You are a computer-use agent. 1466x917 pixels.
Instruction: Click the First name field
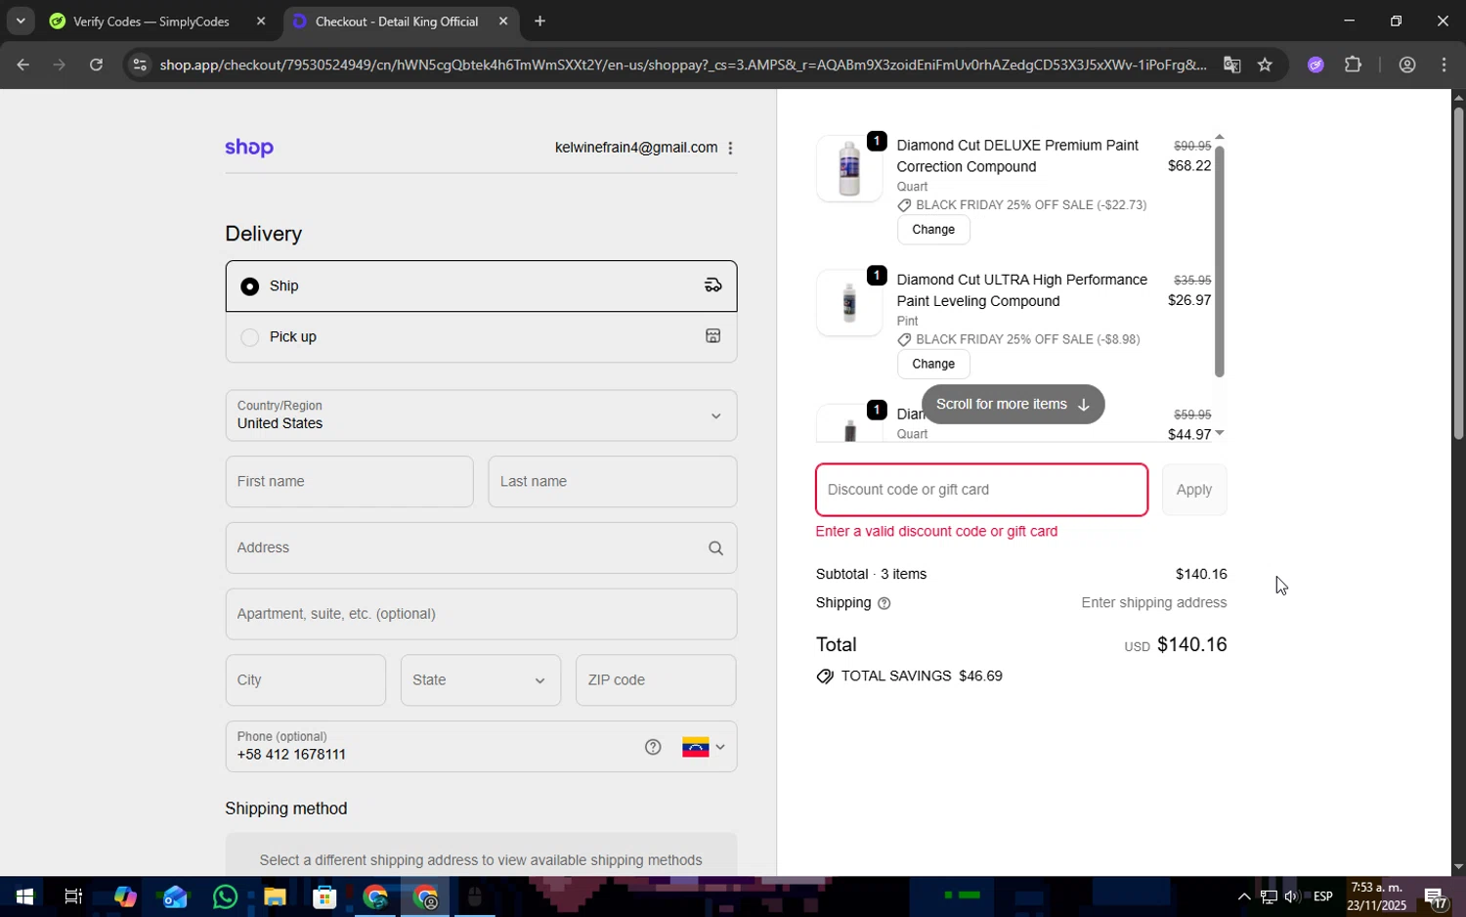point(349,482)
